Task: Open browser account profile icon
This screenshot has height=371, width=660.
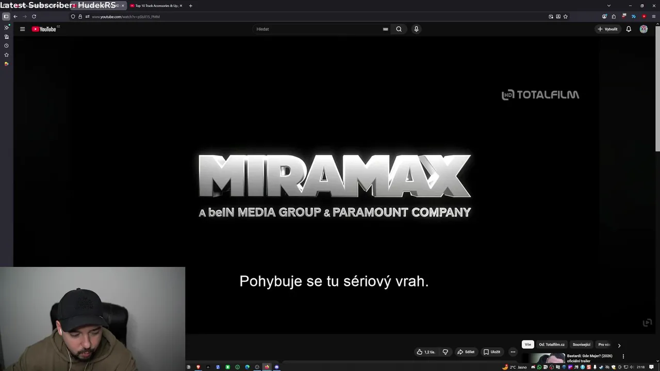Action: coord(604,16)
